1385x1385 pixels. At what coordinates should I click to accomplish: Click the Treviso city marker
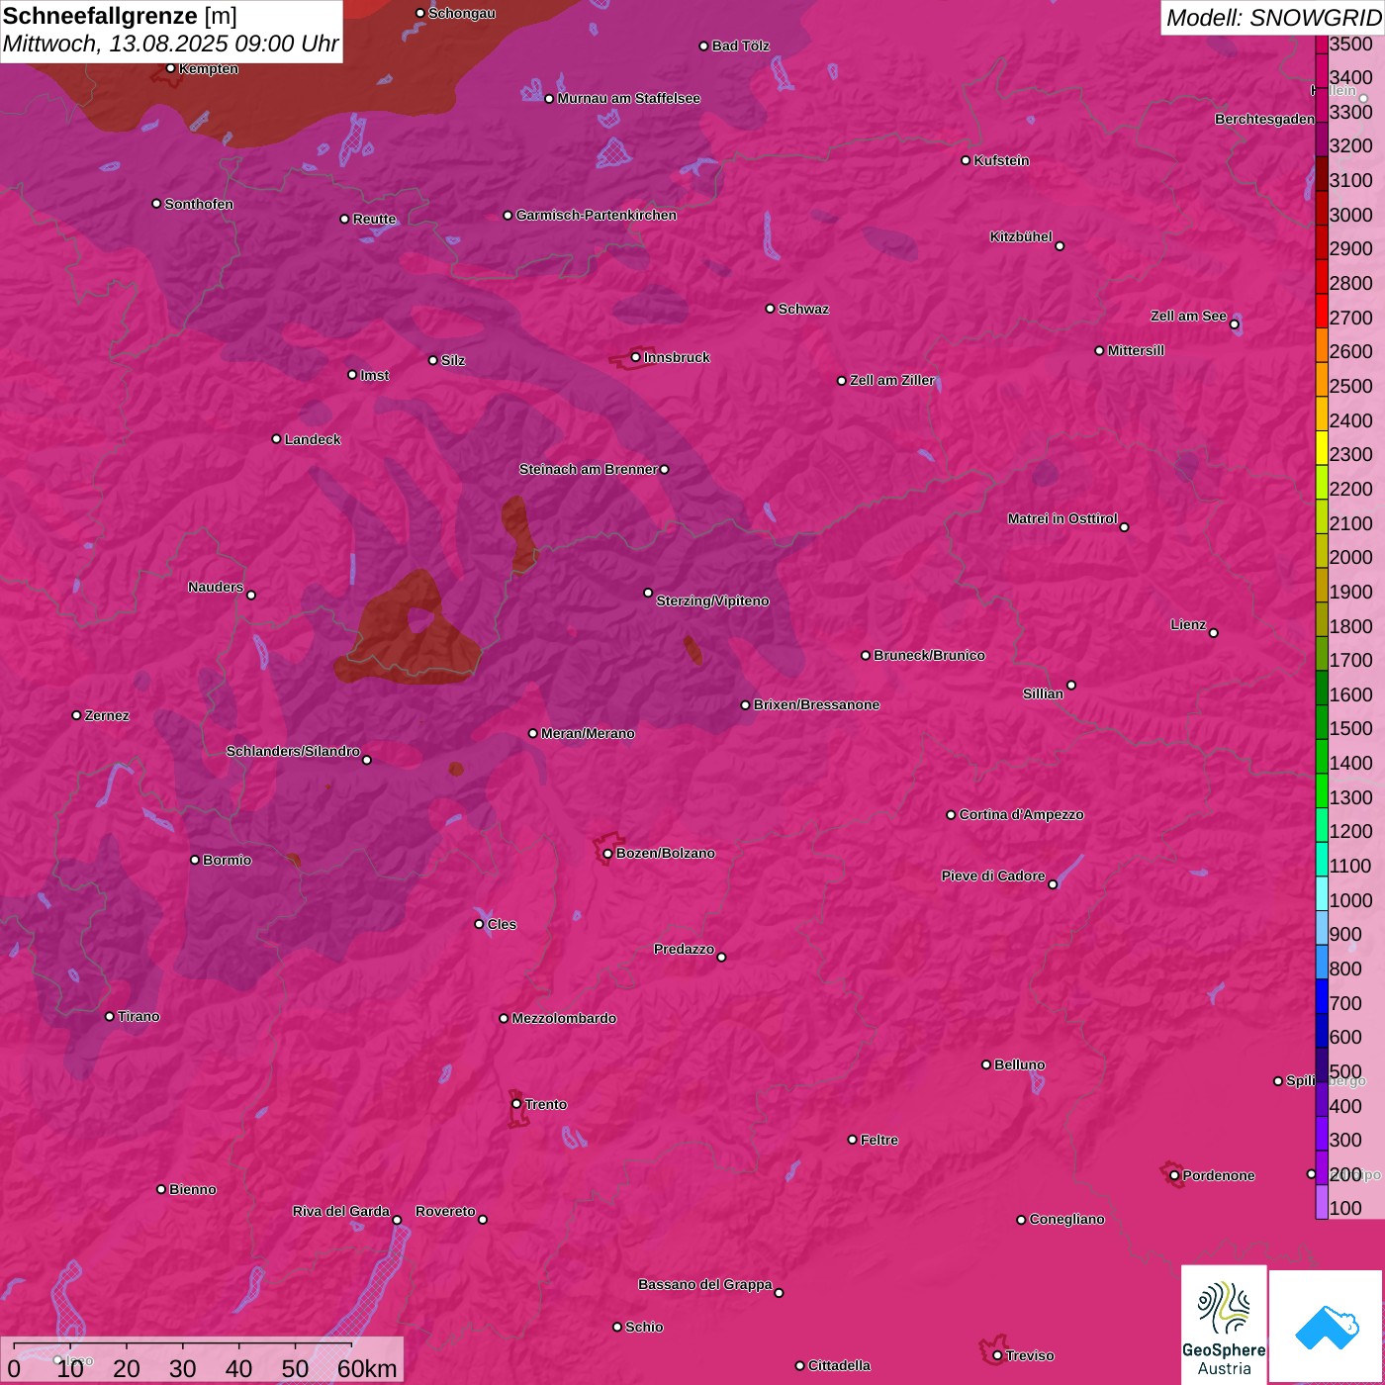point(997,1355)
